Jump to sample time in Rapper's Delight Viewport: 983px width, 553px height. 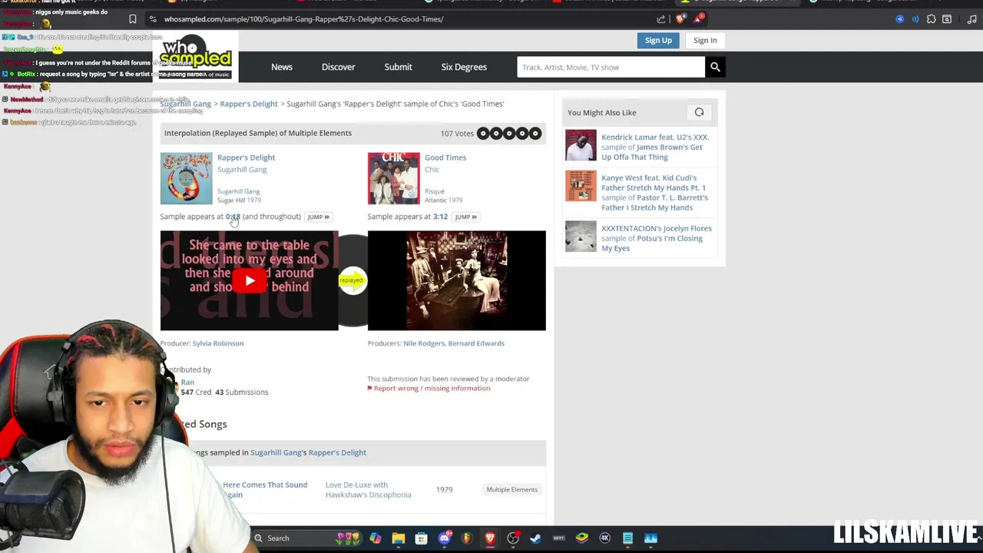click(x=318, y=217)
